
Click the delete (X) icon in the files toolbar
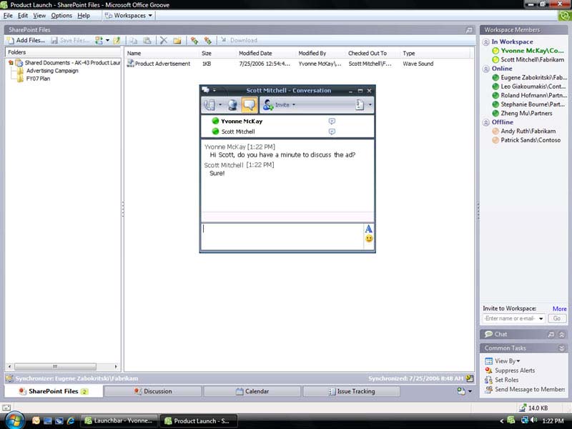(x=163, y=41)
